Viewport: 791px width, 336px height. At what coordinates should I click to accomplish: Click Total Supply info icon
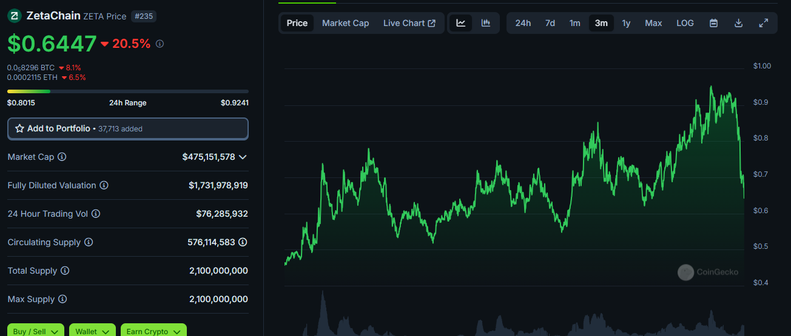[x=65, y=271]
